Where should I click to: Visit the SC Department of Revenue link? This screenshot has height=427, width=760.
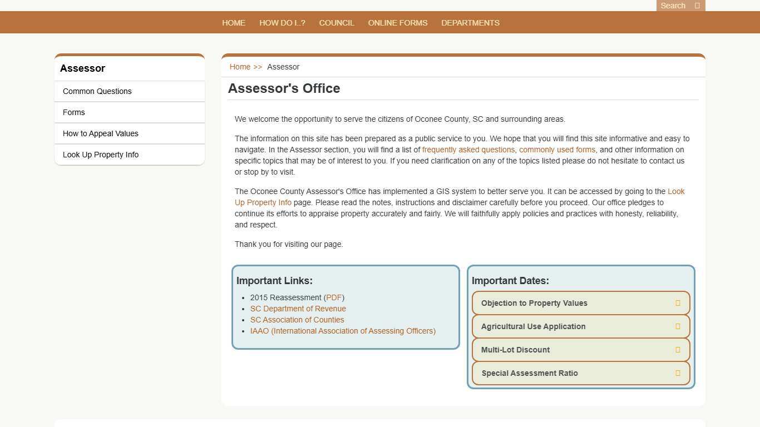tap(298, 309)
